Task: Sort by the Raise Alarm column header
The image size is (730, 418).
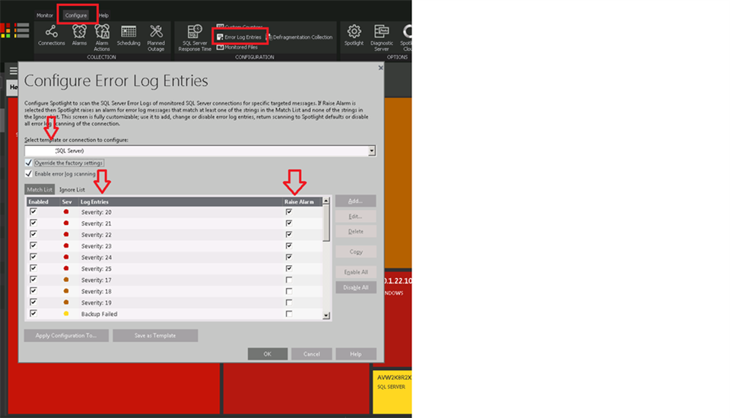Action: coord(302,201)
